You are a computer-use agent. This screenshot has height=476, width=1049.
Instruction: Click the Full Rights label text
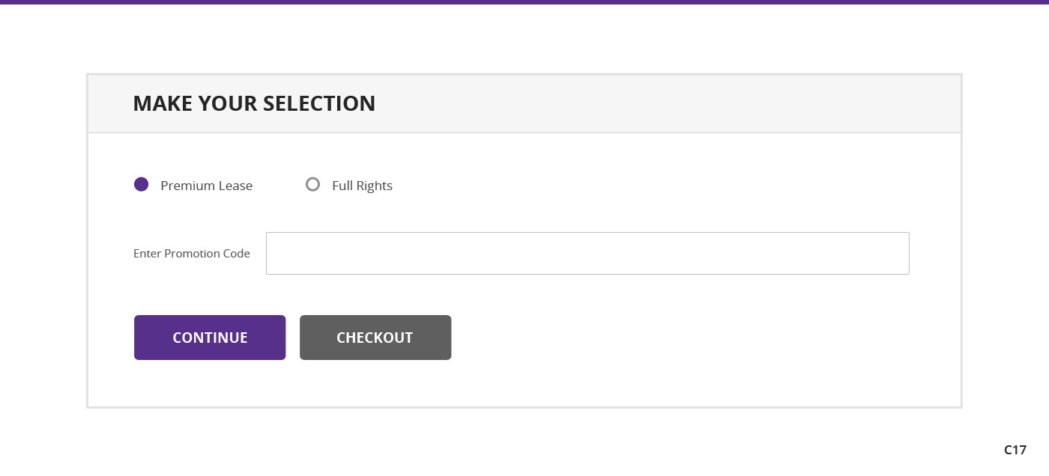tap(362, 186)
